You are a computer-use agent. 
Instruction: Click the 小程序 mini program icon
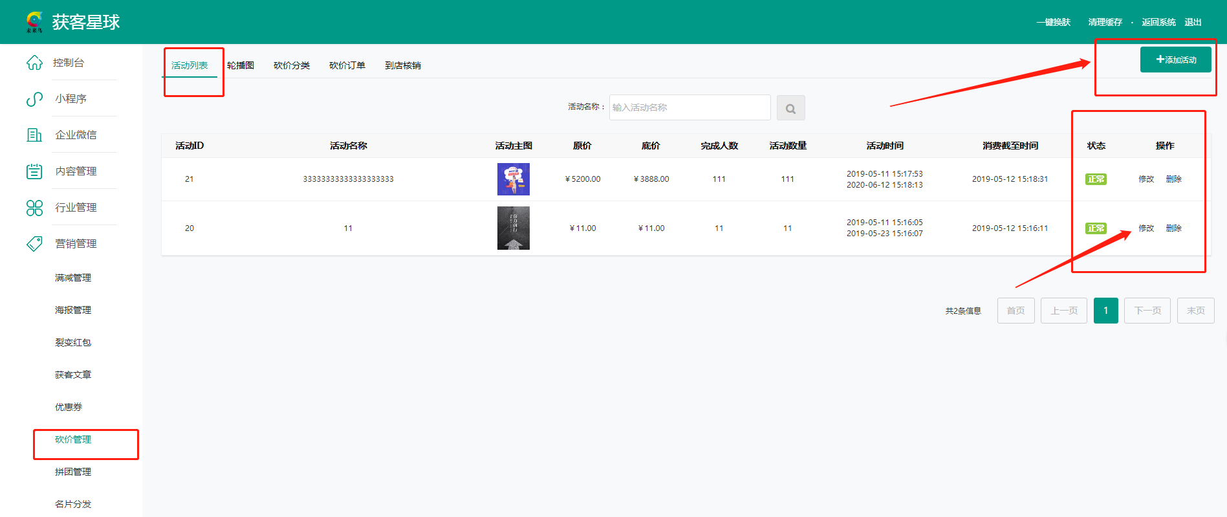click(34, 99)
